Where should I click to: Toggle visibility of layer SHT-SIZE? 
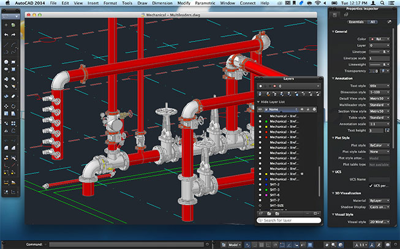(260, 206)
